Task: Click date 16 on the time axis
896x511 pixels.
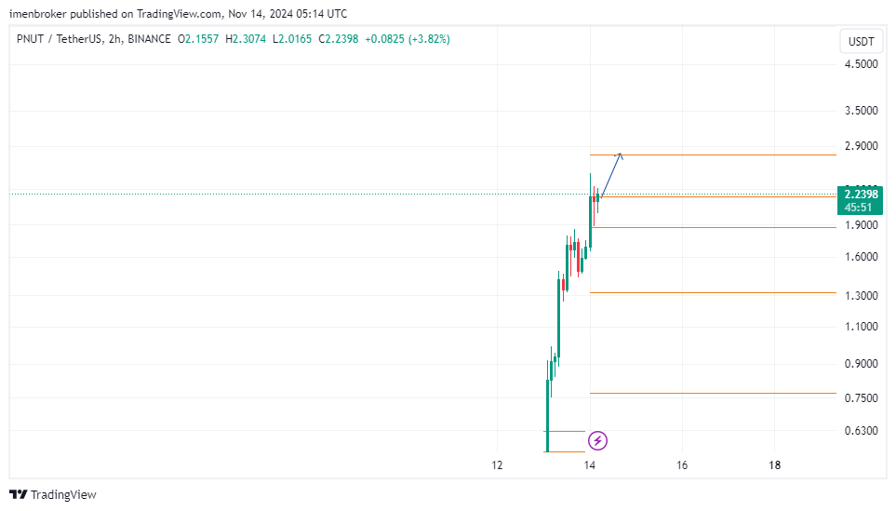Action: [682, 465]
